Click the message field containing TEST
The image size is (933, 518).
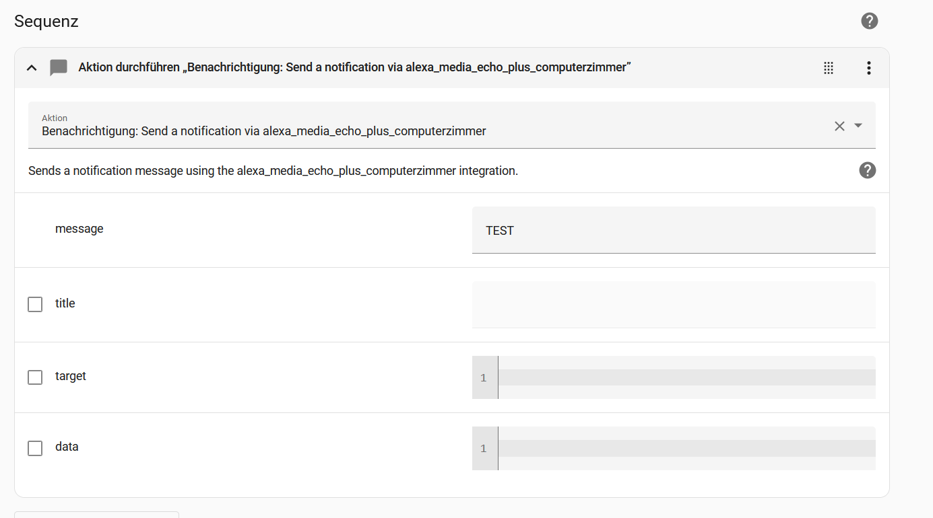(x=674, y=231)
